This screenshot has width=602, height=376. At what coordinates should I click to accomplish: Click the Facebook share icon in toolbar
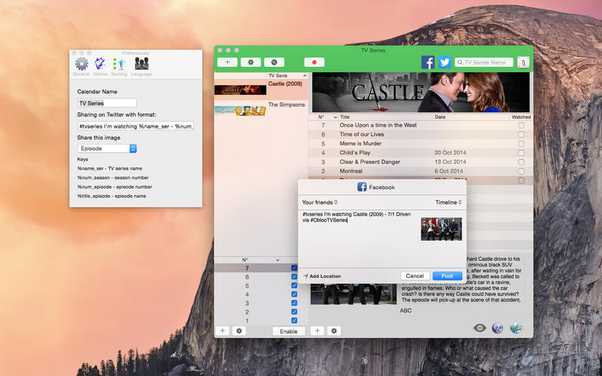tap(427, 62)
